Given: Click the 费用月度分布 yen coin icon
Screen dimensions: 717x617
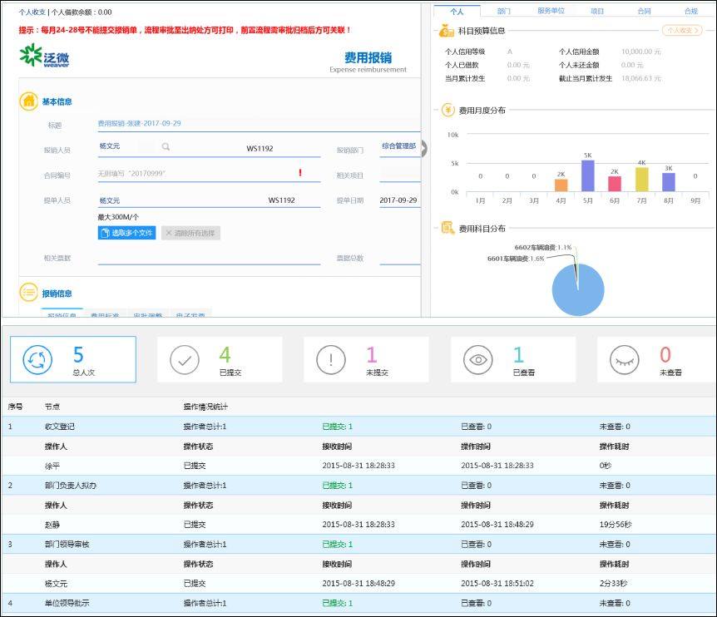Looking at the screenshot, I should 448,111.
